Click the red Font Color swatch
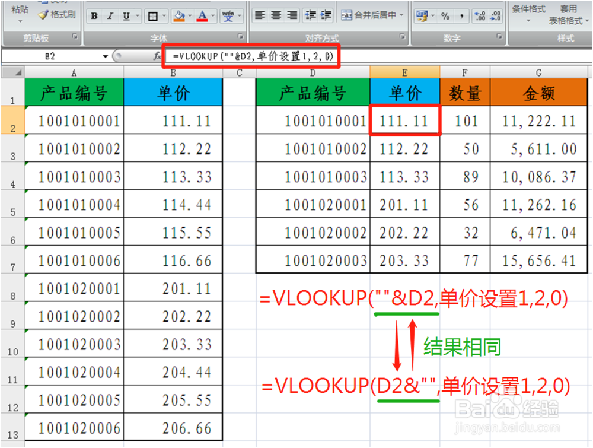 pos(202,18)
